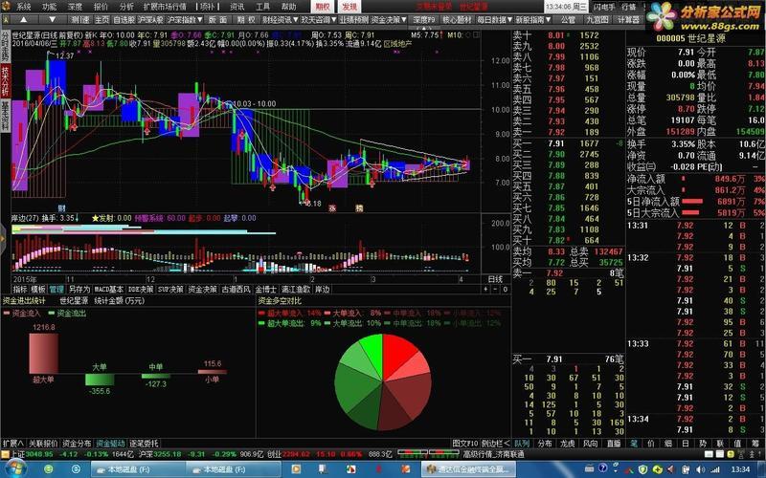Click the 世纪星源 stock name heading
The height and width of the screenshot is (478, 766).
click(708, 38)
